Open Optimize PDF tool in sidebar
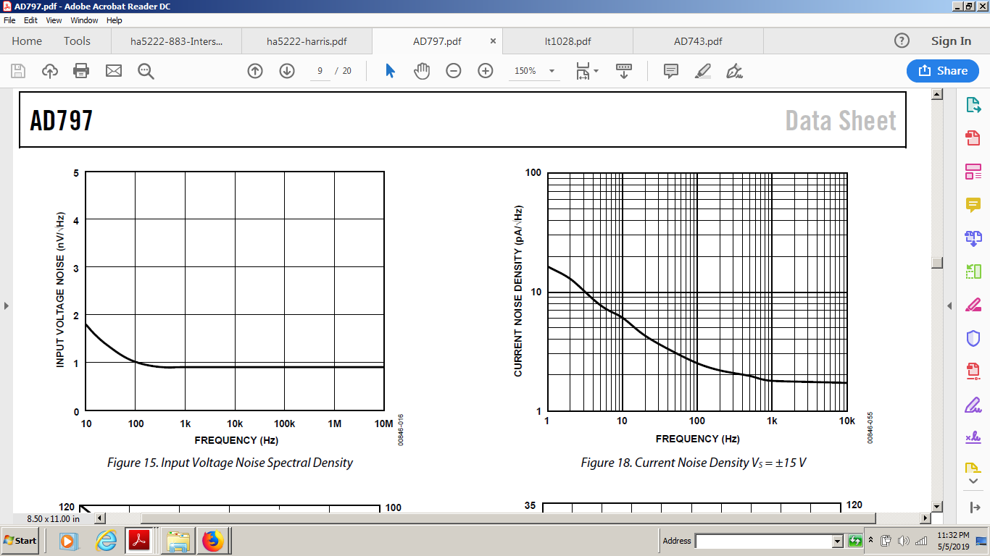The image size is (990, 556). tap(973, 371)
